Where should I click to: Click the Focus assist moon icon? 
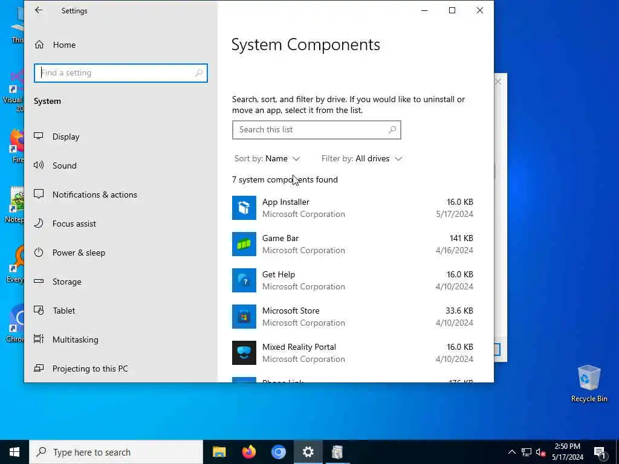click(x=39, y=224)
